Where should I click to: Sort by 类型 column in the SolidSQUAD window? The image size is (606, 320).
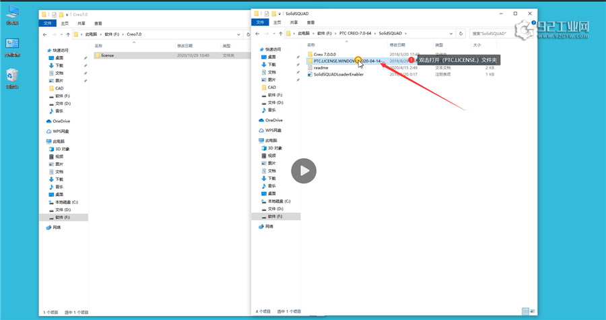coord(439,45)
